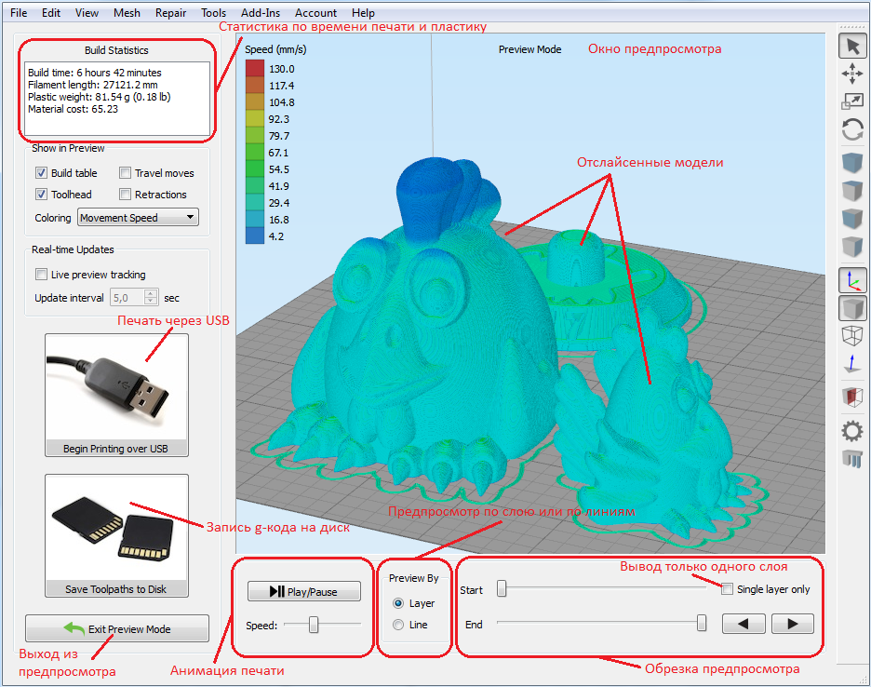Image resolution: width=871 pixels, height=687 pixels.
Task: Select the arrow selection tool
Action: click(852, 44)
